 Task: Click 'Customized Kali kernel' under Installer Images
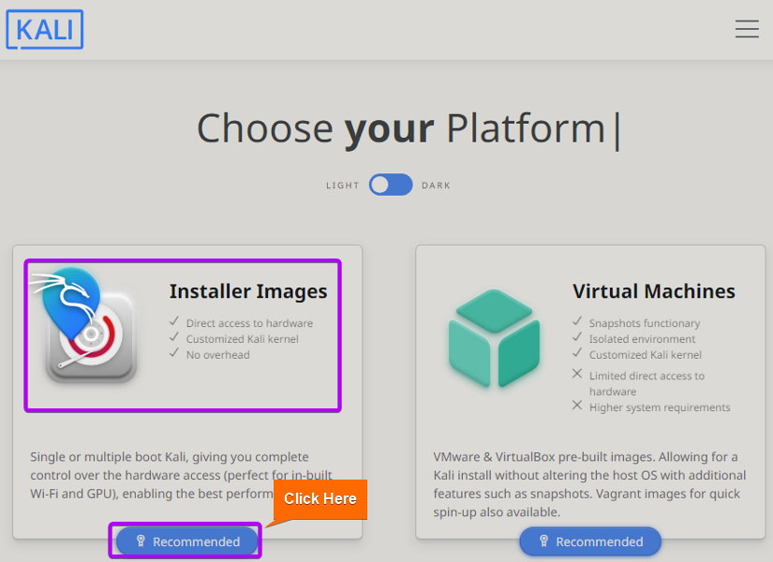[x=242, y=339]
